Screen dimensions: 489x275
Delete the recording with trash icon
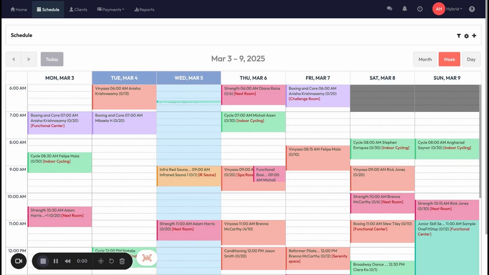pos(122,261)
